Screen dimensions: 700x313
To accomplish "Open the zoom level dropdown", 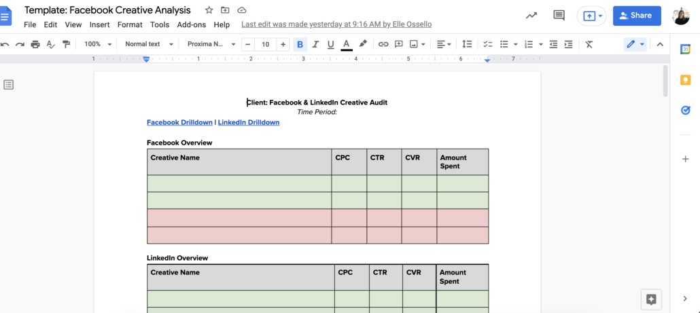I will 97,44.
